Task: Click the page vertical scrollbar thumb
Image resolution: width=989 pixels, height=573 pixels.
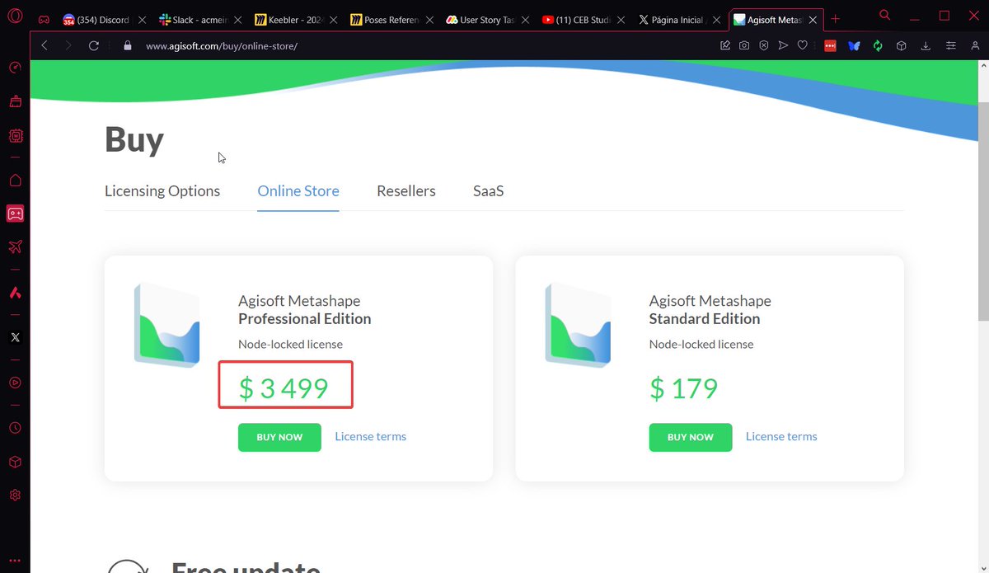Action: click(982, 210)
